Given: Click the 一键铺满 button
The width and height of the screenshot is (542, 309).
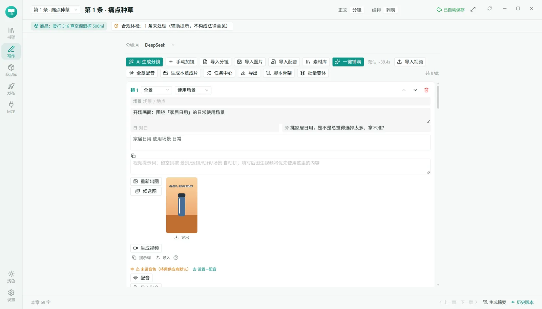Looking at the screenshot, I should 348,62.
